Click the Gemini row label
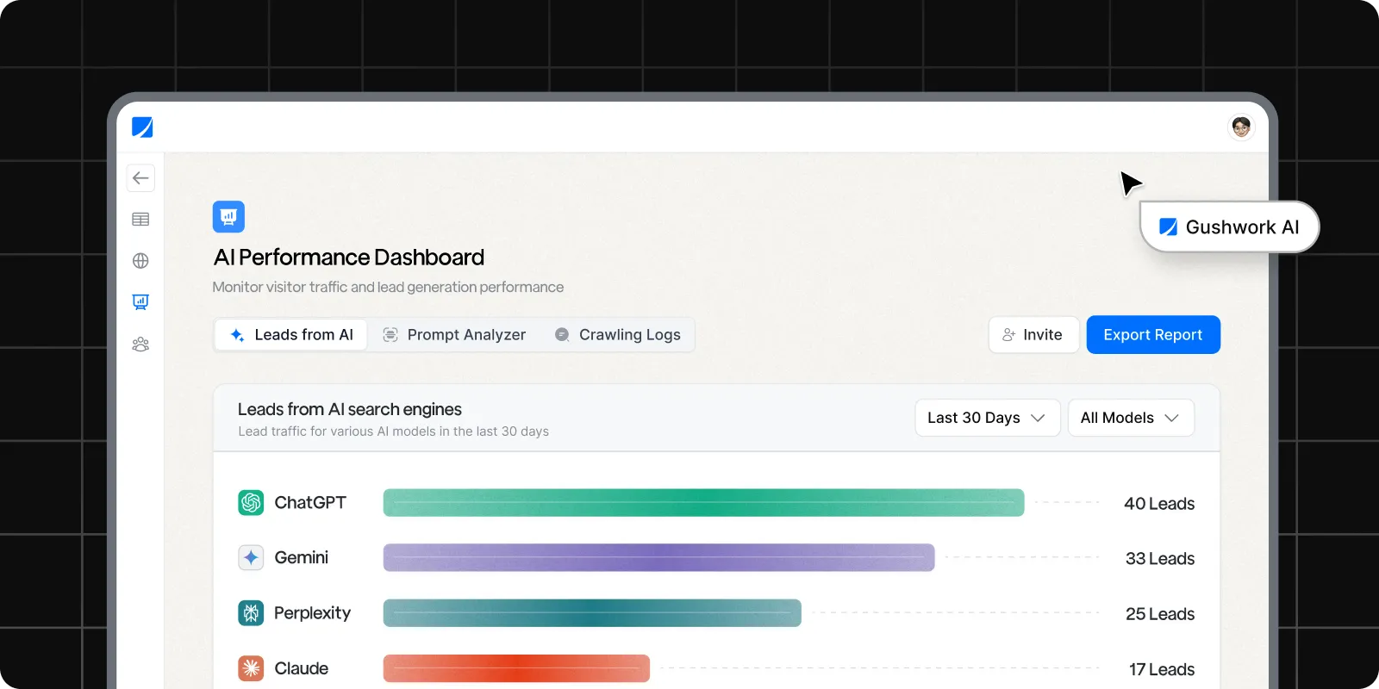Screen dimensions: 1379x689 click(x=301, y=557)
